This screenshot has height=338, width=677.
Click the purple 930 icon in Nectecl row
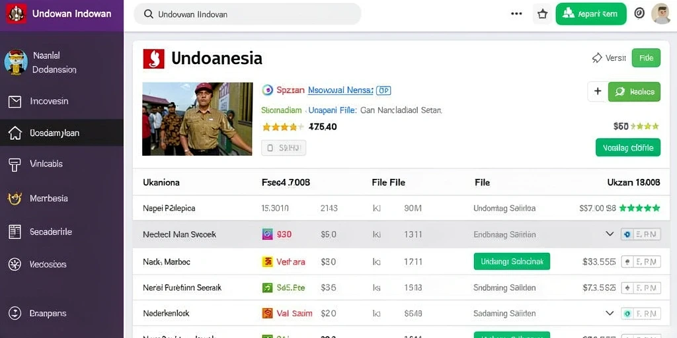coord(267,234)
